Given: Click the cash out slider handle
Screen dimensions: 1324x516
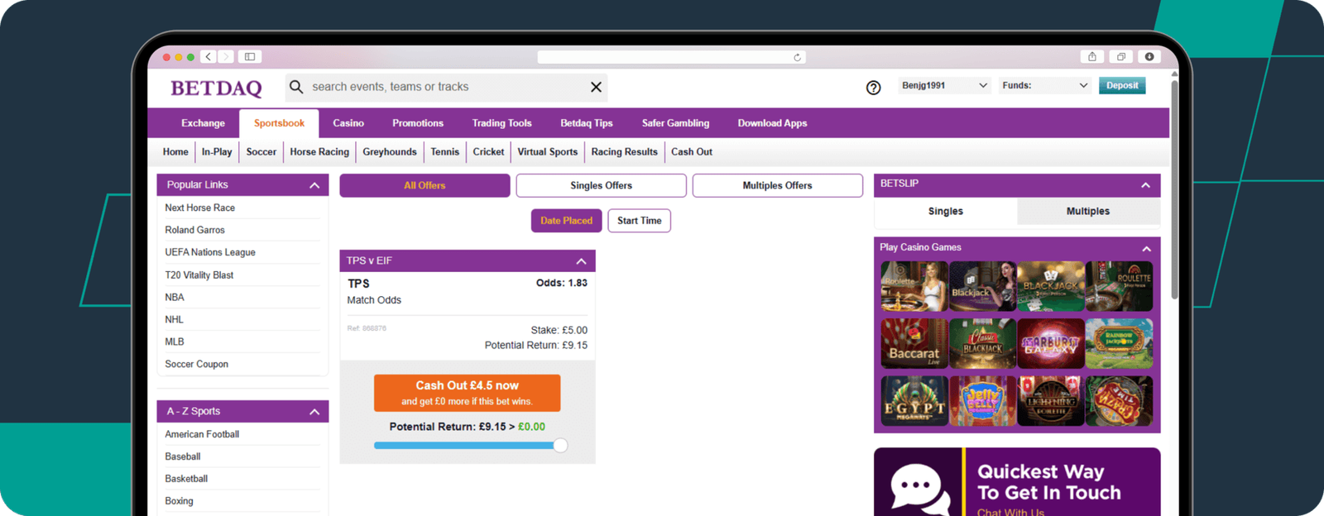Looking at the screenshot, I should point(560,446).
